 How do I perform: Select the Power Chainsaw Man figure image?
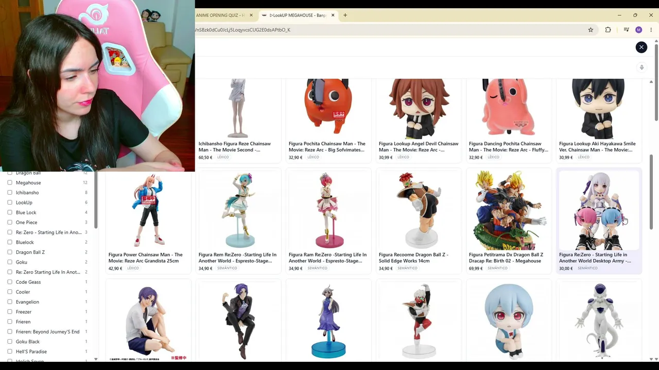tap(148, 210)
